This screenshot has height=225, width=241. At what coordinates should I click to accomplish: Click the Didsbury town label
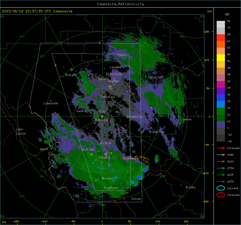click(x=101, y=120)
